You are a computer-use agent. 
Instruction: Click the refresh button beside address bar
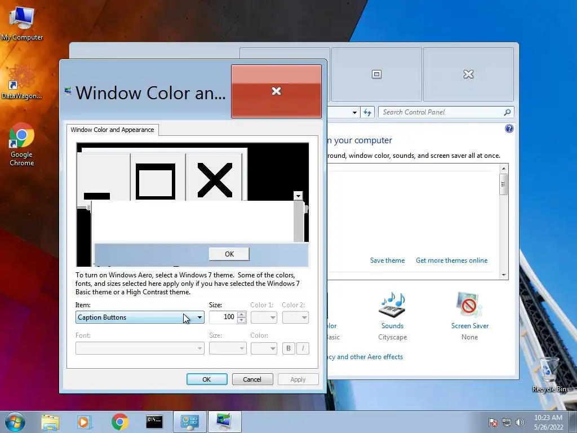click(367, 112)
